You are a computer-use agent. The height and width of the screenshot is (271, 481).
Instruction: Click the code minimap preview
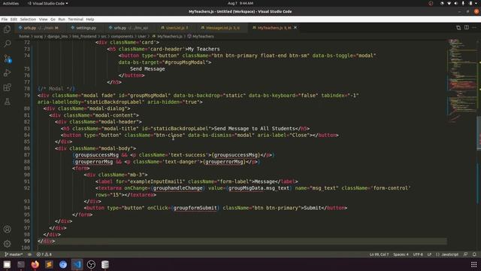pyautogui.click(x=462, y=80)
